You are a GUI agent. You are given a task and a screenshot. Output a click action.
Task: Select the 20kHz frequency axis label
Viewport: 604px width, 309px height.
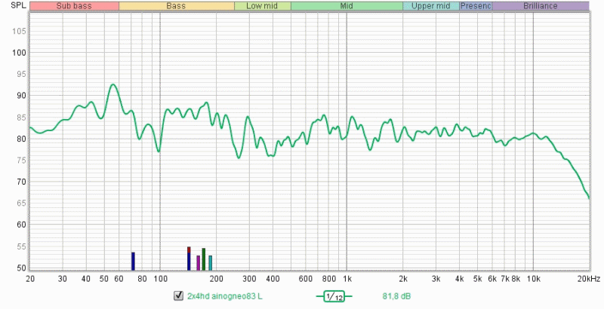(x=589, y=279)
